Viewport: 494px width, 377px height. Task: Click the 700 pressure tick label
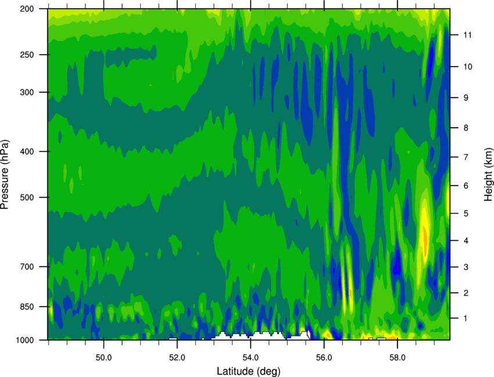27,267
